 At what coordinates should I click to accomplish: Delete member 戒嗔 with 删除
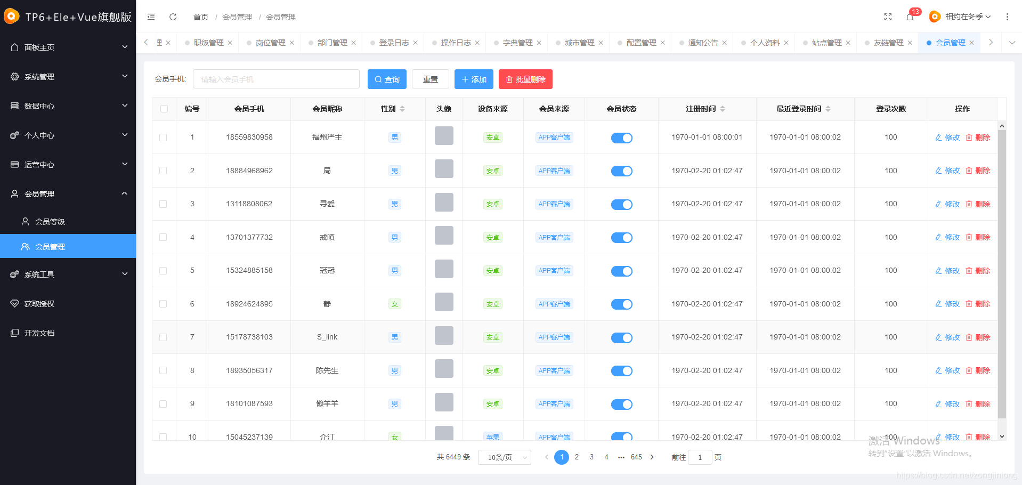pyautogui.click(x=978, y=237)
